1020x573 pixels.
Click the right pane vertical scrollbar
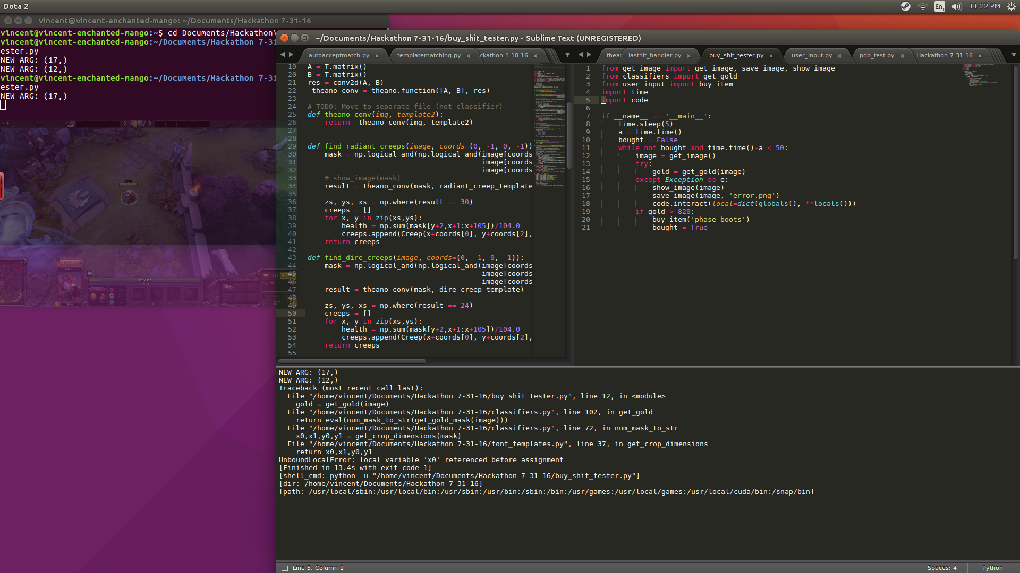(x=1015, y=162)
